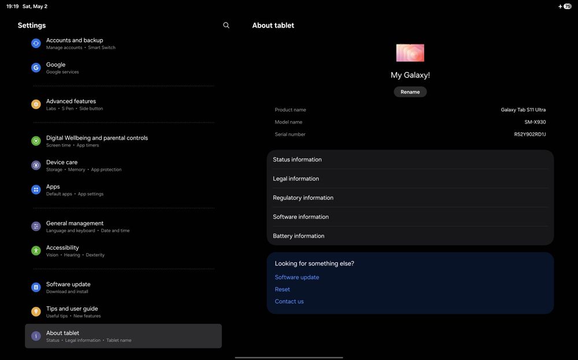Open Regulatory information

410,198
